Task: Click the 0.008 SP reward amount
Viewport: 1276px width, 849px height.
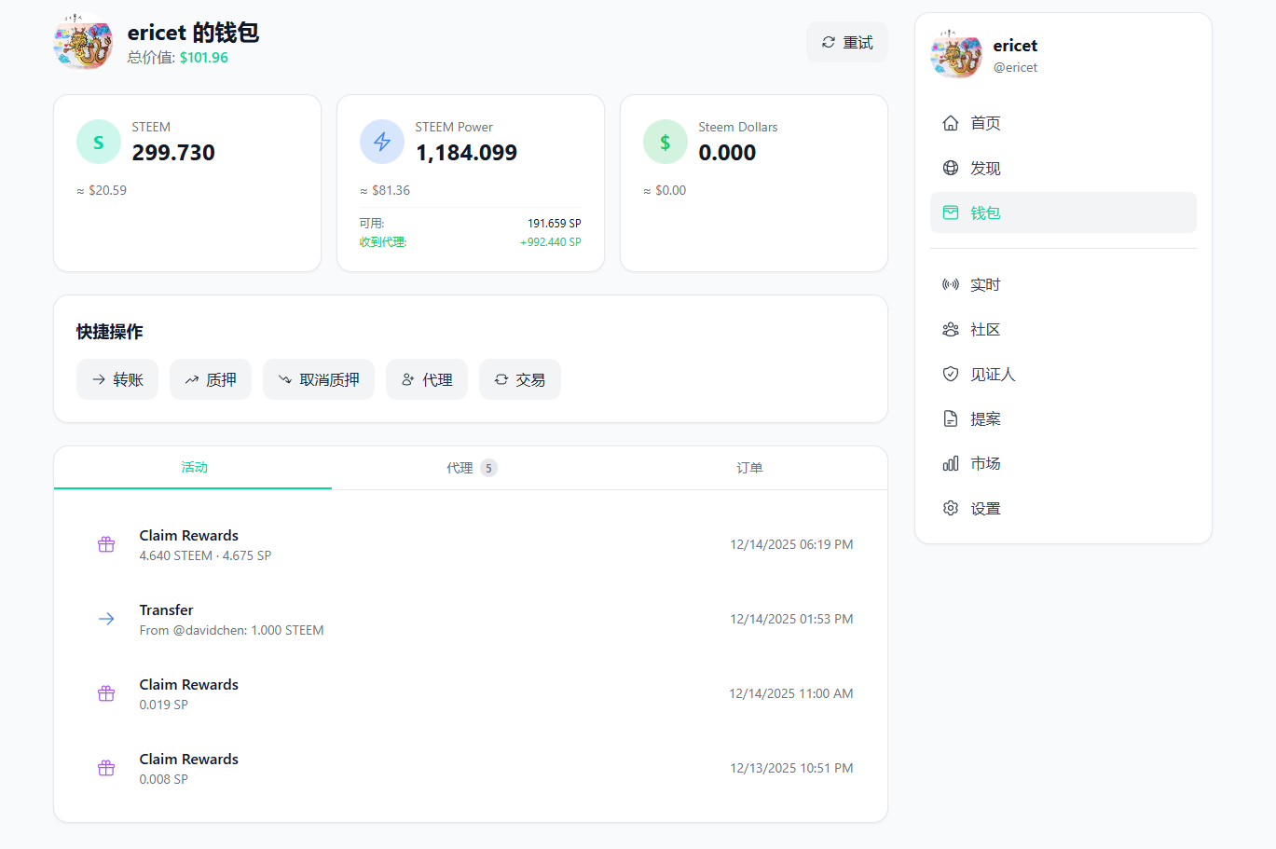Action: tap(164, 780)
